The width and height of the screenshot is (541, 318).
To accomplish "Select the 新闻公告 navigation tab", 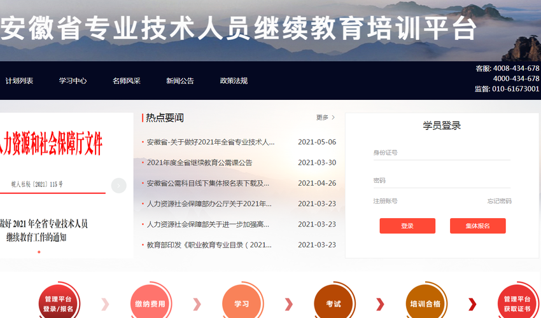I will pyautogui.click(x=180, y=81).
